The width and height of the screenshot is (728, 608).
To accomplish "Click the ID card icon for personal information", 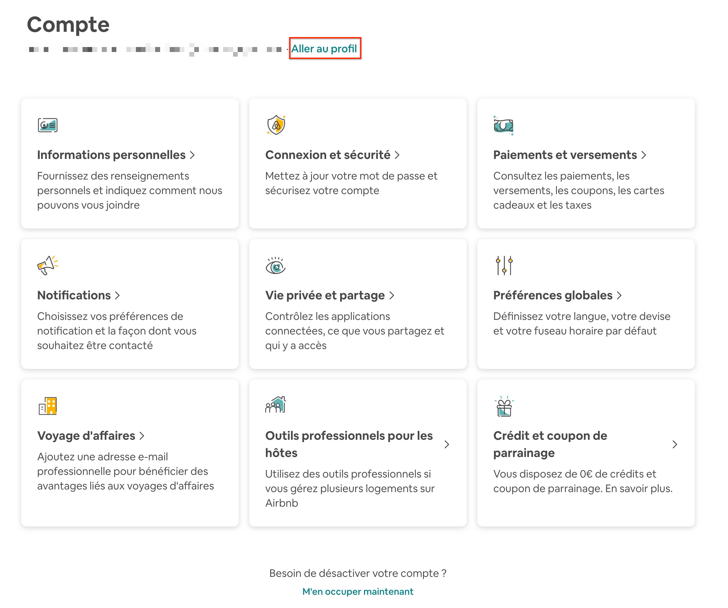I will pos(47,125).
